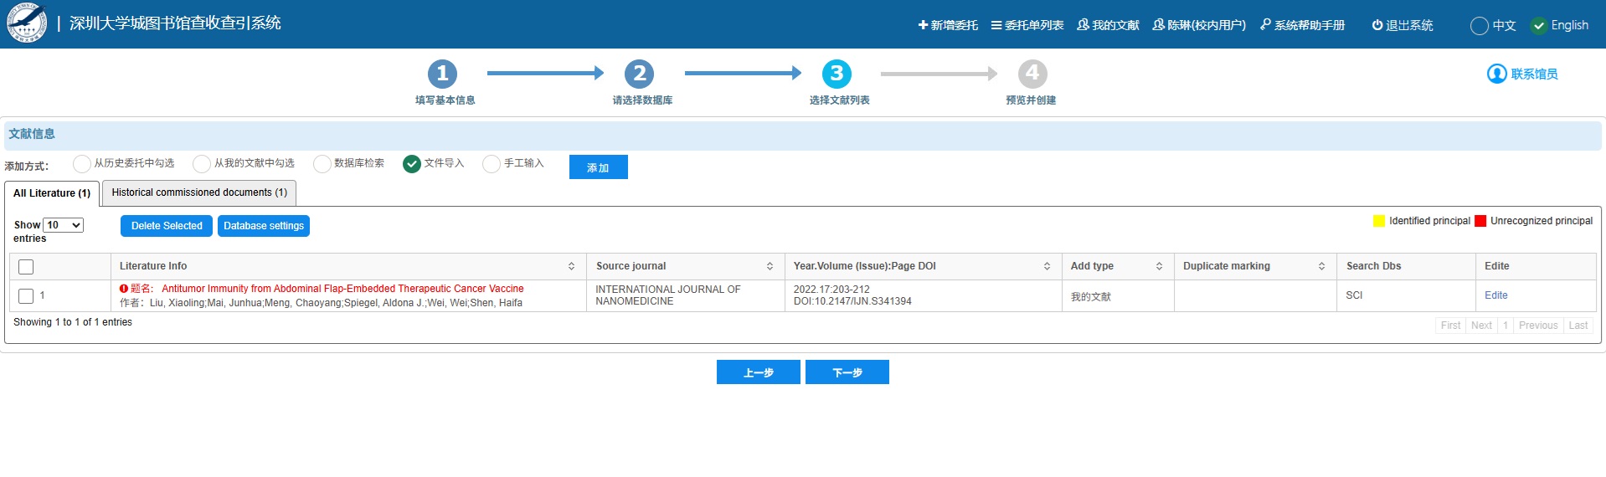The height and width of the screenshot is (477, 1606).
Task: Click the Edite link in row 1
Action: point(1495,295)
